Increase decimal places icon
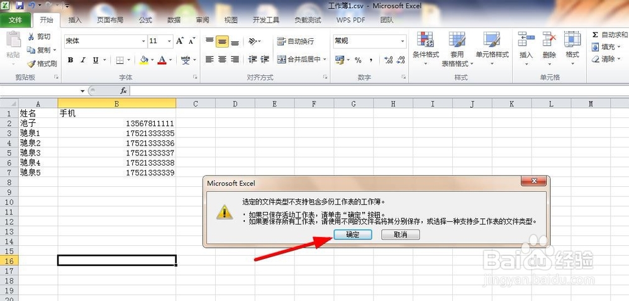The height and width of the screenshot is (301, 629). (x=388, y=60)
